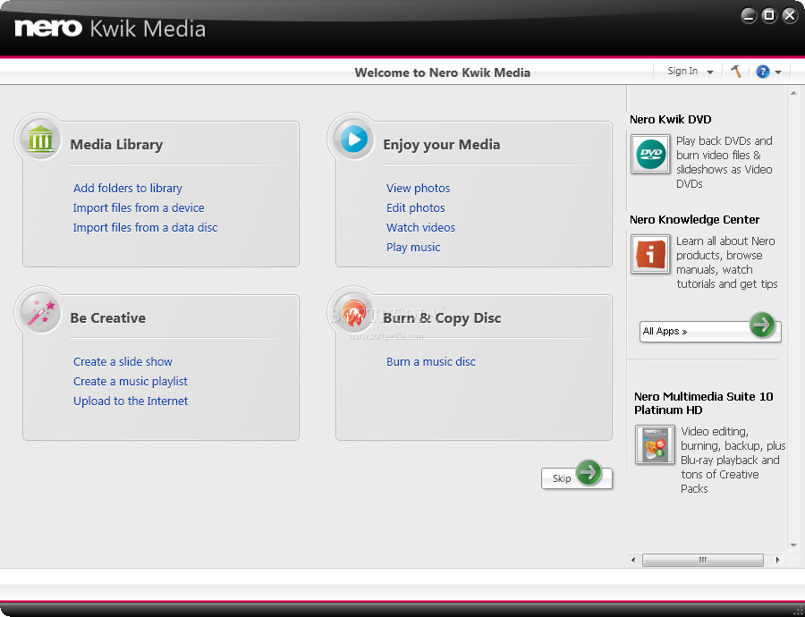The width and height of the screenshot is (805, 617).
Task: Click the sidebar horizontal scrollbar thumb
Action: [x=703, y=560]
